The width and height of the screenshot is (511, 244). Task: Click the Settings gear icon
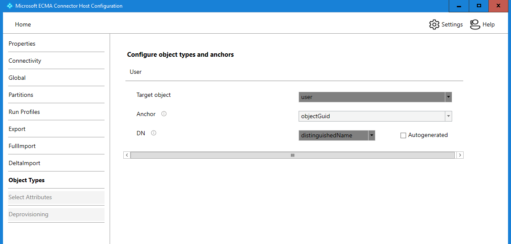click(x=434, y=25)
